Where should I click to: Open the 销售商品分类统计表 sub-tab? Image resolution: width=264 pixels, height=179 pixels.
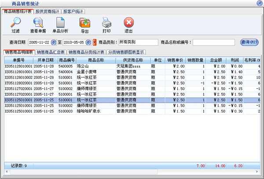(86, 52)
